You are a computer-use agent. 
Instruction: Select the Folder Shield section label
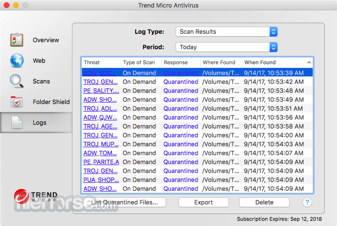tap(51, 102)
